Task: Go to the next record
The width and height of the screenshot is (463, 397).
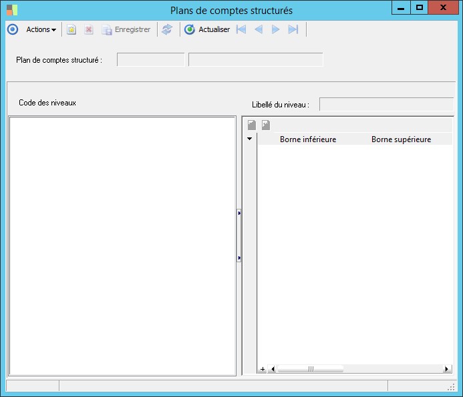Action: pyautogui.click(x=275, y=29)
